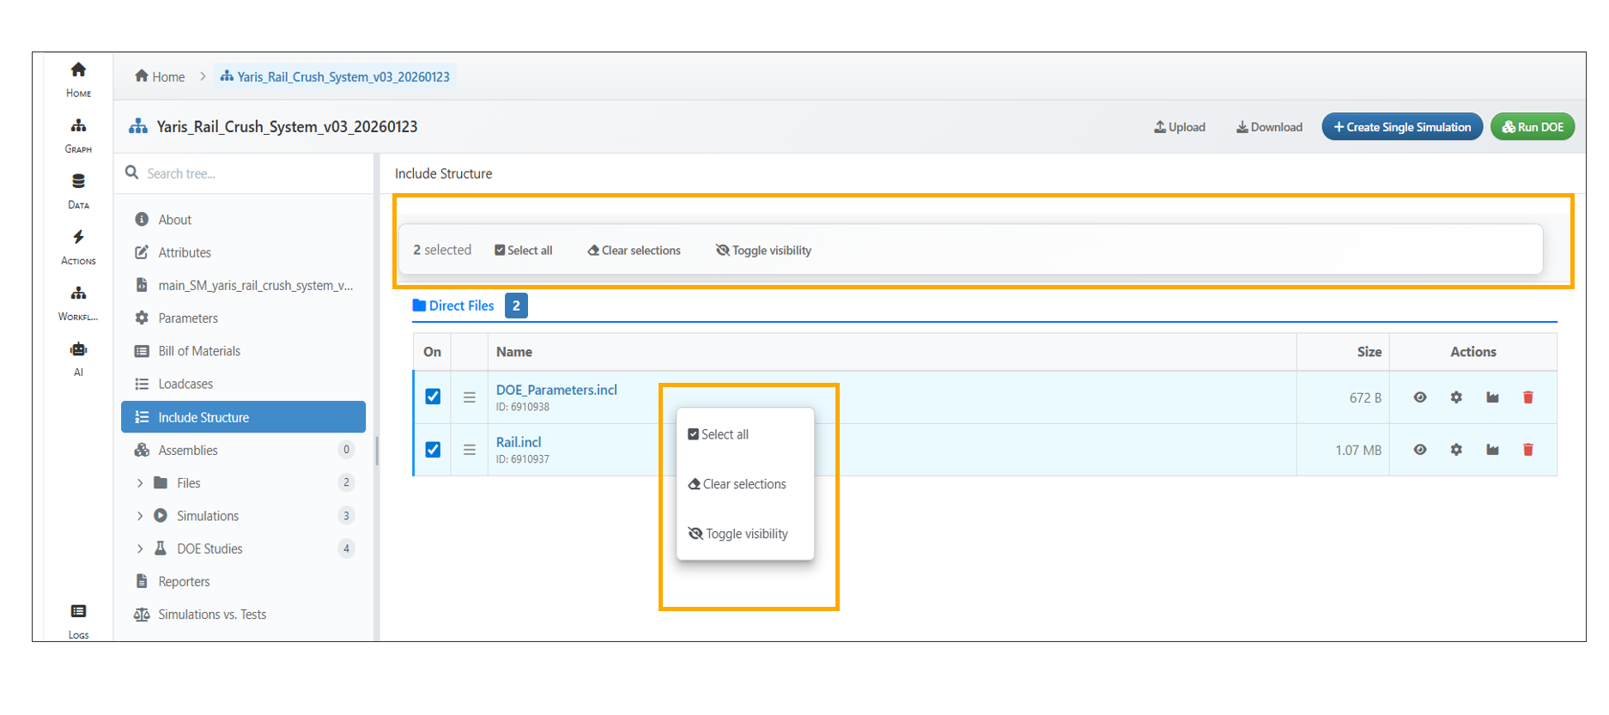This screenshot has height=715, width=1609.
Task: Click the Search tree input field
Action: point(249,173)
